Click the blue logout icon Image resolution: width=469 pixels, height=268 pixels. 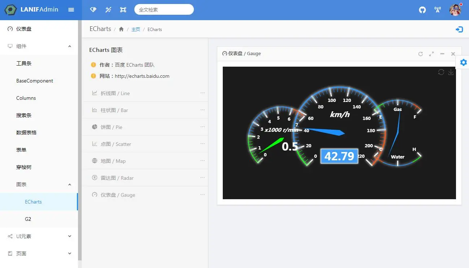(459, 30)
